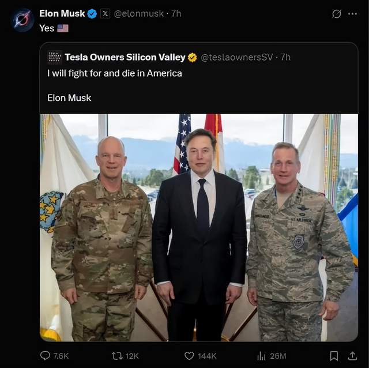Click the blue verified badge beside Elon Musk
Screen dimensions: 369x368
tap(92, 13)
